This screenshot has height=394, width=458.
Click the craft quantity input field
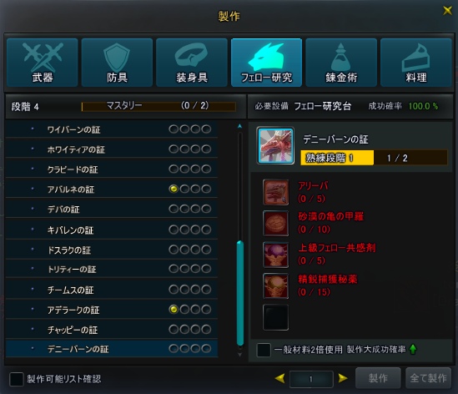tap(311, 379)
